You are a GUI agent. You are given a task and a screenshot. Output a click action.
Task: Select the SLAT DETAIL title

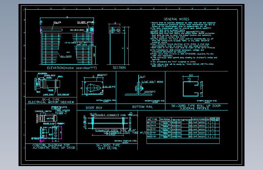(x=107, y=148)
